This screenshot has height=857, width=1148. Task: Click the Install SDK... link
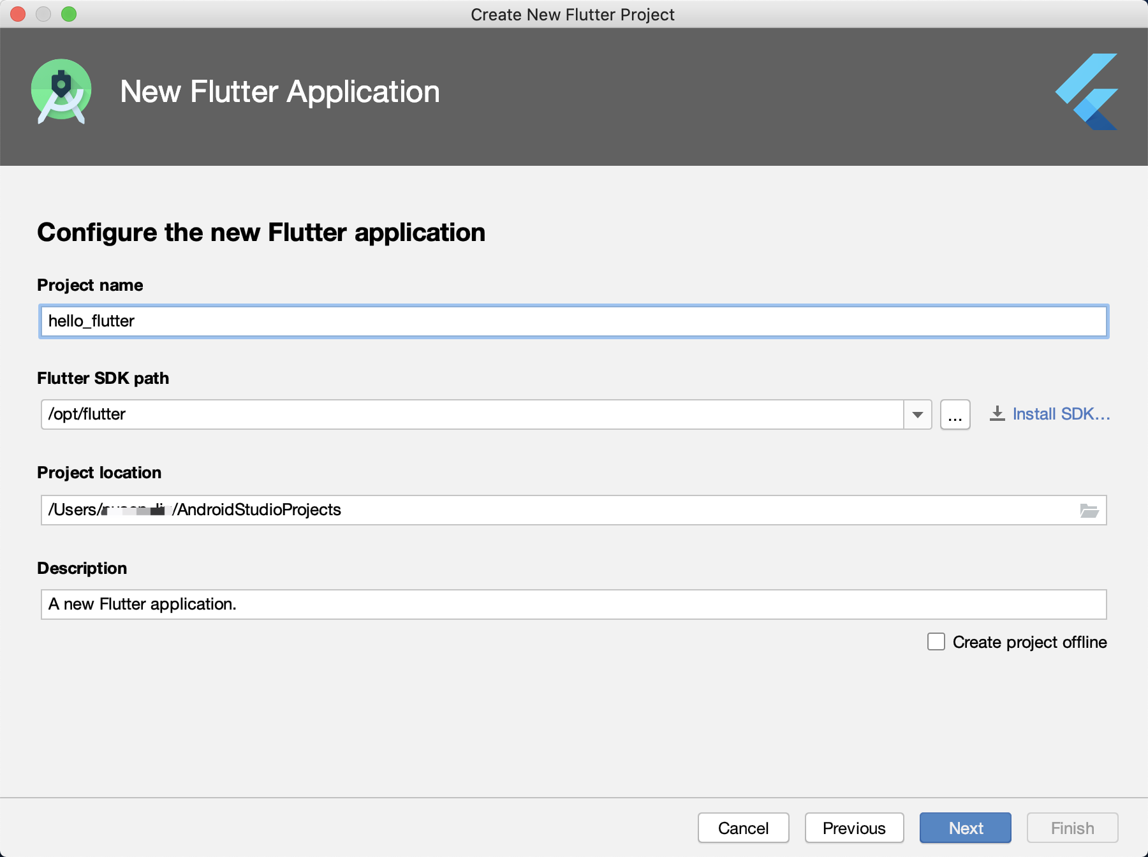pyautogui.click(x=1061, y=414)
